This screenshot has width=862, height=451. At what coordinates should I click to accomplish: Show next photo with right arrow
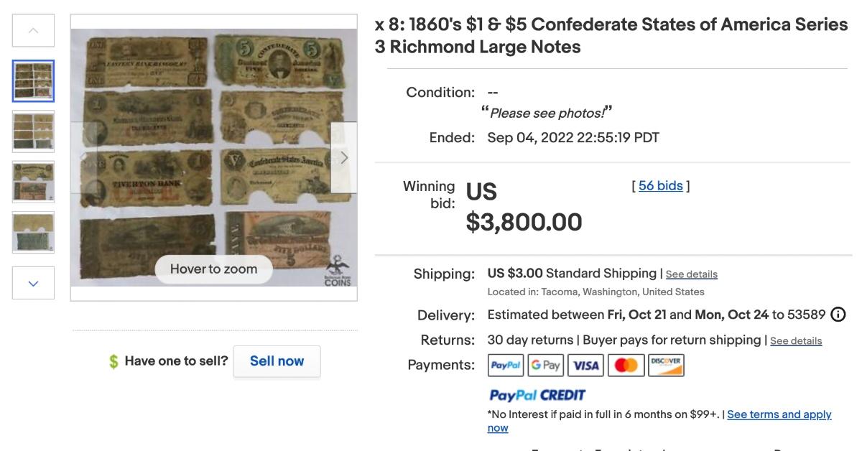click(x=344, y=157)
